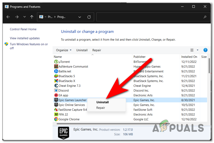
Task: Sort by the Installed On column header
Action: tap(189, 57)
